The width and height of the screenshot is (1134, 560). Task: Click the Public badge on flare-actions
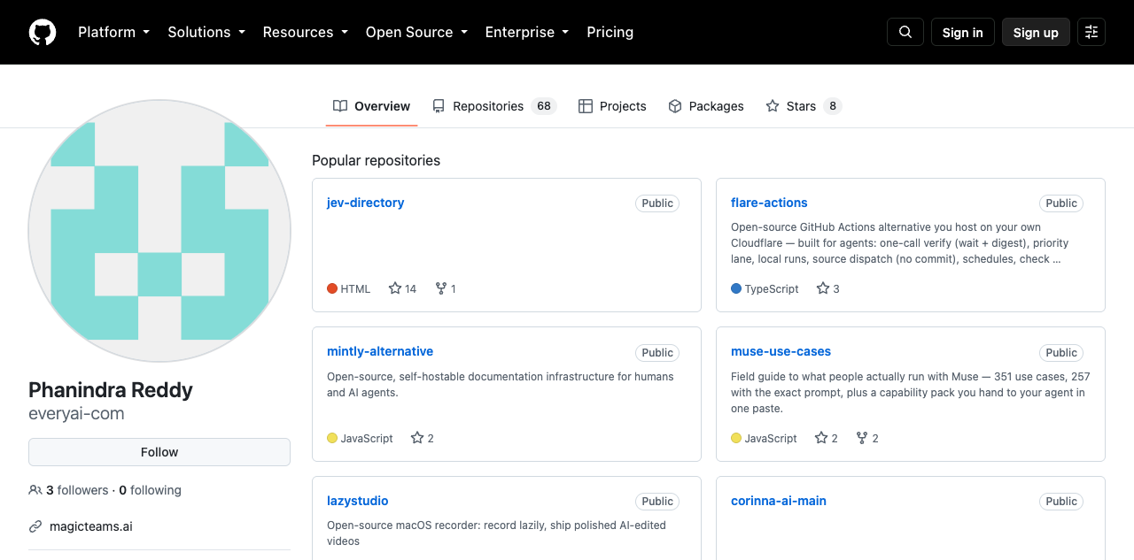point(1061,203)
